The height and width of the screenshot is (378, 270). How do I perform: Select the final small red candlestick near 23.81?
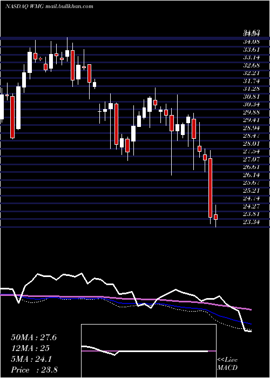216,217
